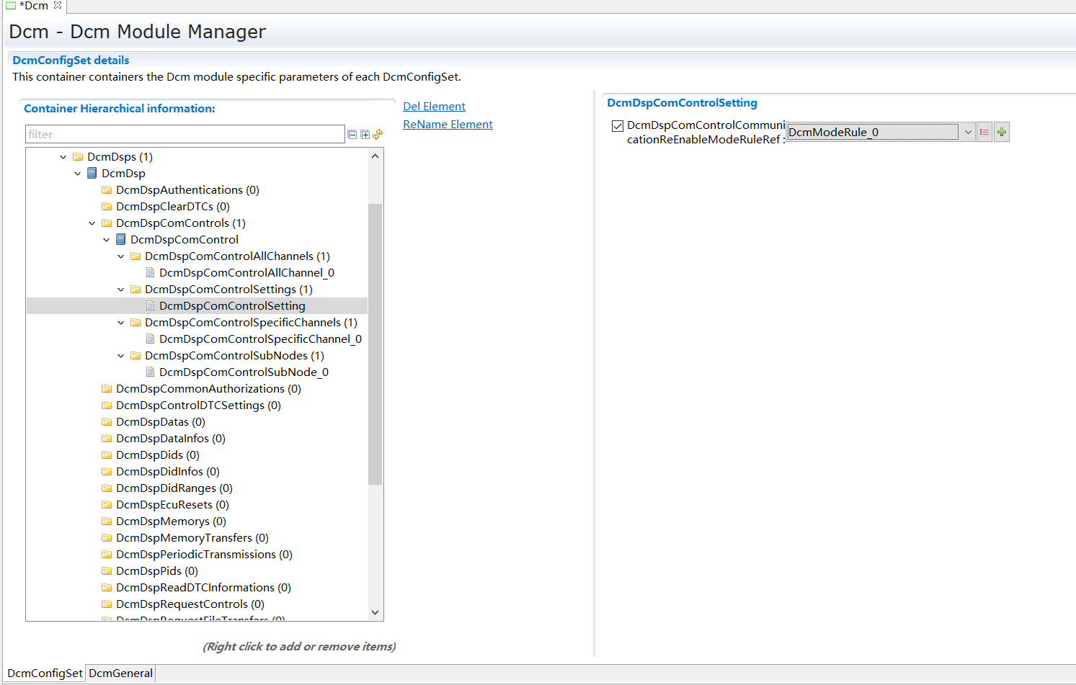Collapse the DcmDspComControls node

click(x=92, y=223)
